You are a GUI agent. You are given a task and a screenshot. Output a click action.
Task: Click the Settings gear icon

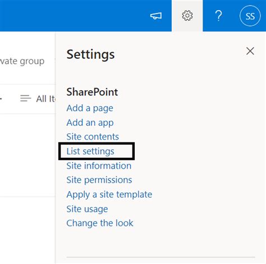pyautogui.click(x=187, y=16)
